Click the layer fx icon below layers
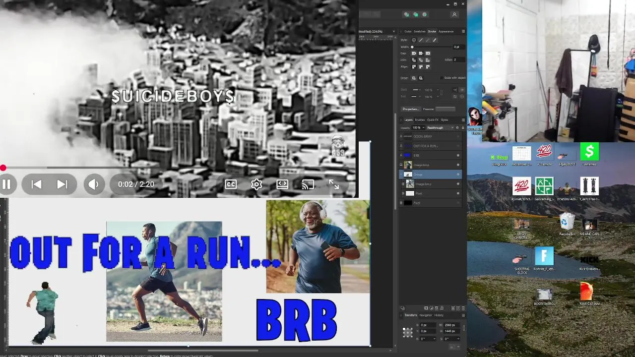This screenshot has height=357, width=635. (437, 308)
